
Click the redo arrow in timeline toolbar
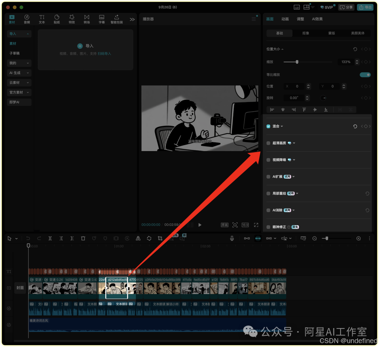tap(39, 238)
